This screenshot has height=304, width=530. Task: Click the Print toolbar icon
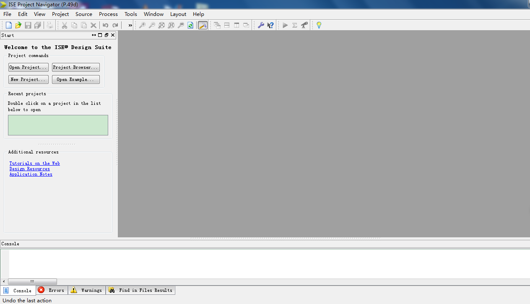click(50, 25)
